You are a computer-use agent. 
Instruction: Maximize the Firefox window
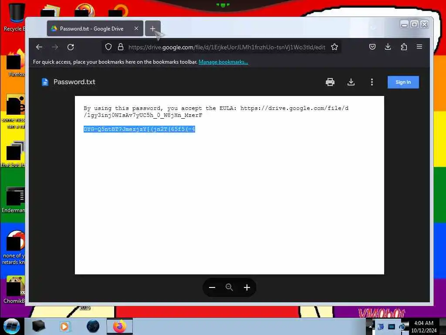[415, 24]
